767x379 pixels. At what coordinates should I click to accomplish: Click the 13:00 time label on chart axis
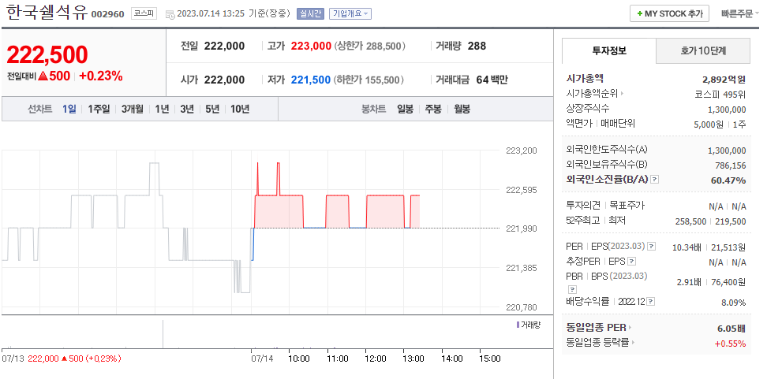[x=413, y=359]
